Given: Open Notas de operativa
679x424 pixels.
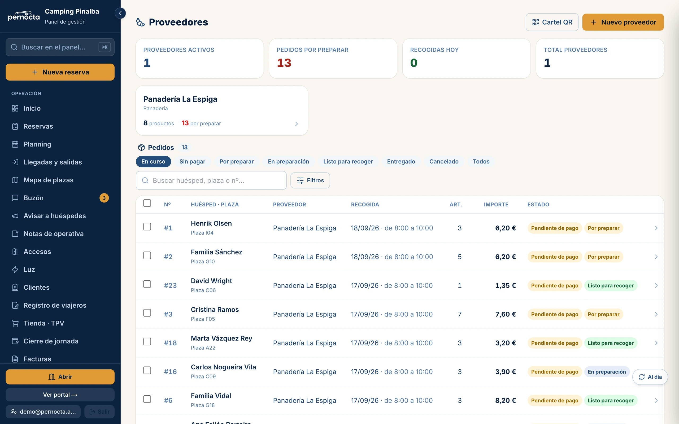Looking at the screenshot, I should pos(60,233).
